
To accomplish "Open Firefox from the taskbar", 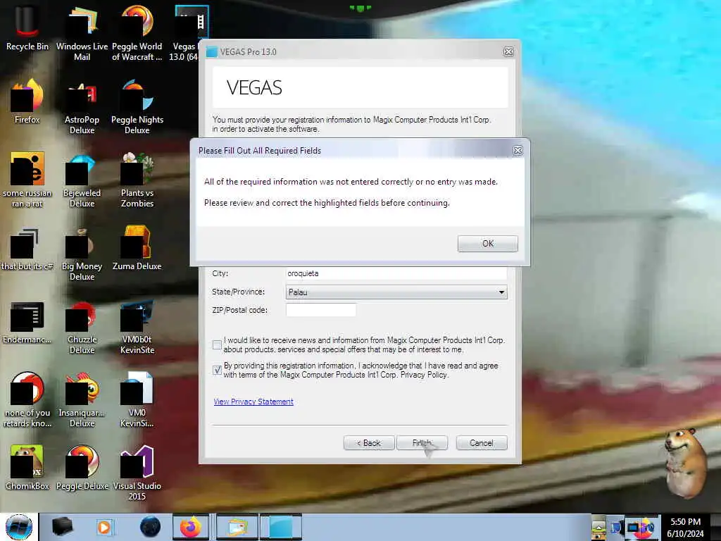I will (190, 527).
